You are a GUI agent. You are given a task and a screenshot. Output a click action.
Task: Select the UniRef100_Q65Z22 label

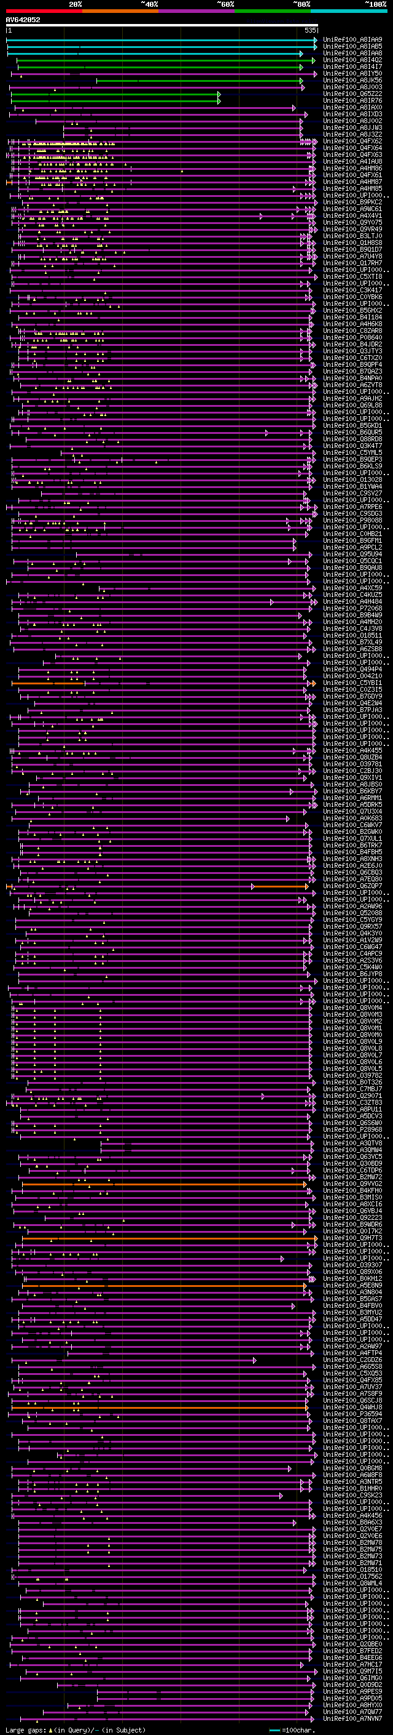point(352,94)
